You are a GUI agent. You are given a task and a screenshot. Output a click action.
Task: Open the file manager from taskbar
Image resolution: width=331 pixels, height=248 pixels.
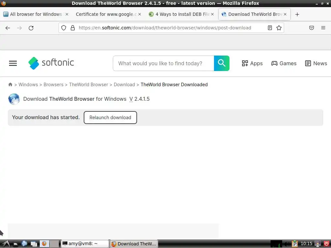(x=16, y=244)
